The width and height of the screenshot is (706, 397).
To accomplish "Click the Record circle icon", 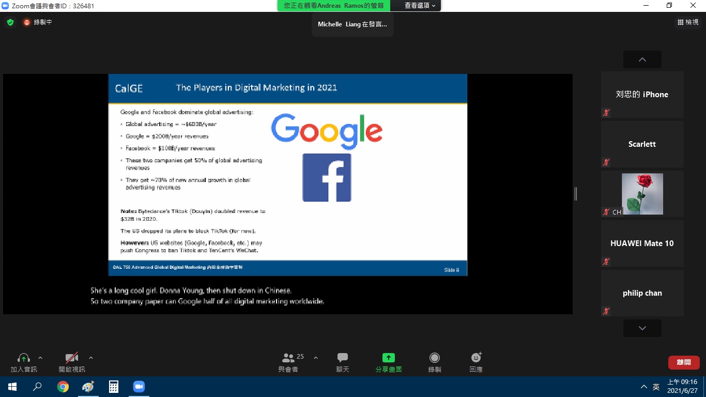I will tap(435, 358).
